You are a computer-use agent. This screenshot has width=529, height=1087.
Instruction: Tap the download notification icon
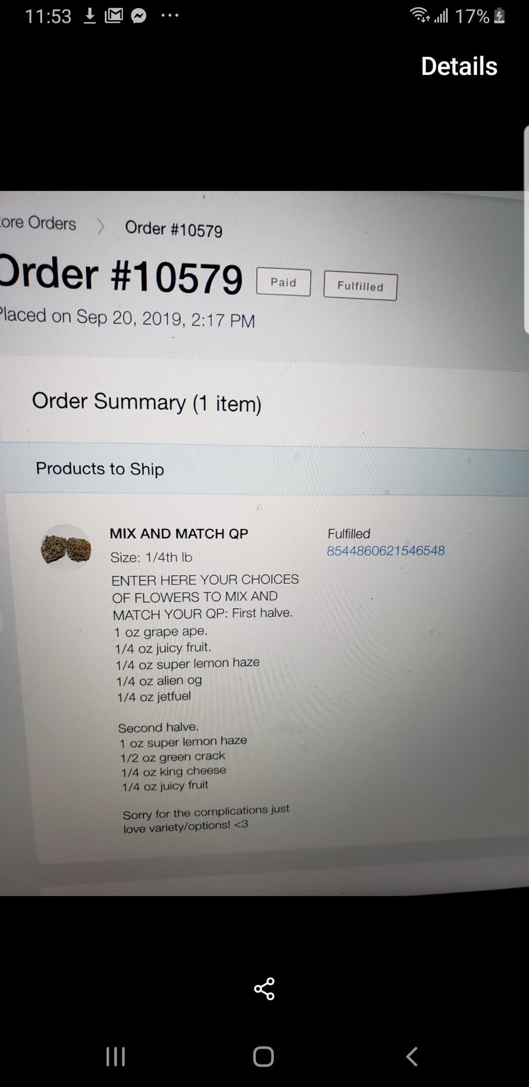[89, 17]
